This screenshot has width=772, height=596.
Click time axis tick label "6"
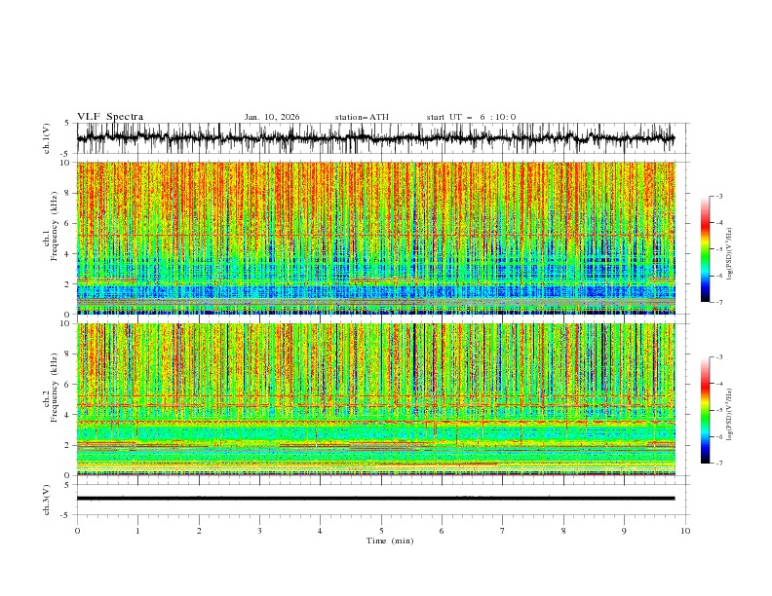(442, 531)
